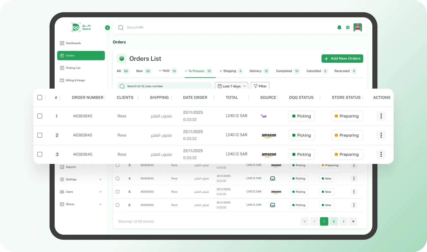The height and width of the screenshot is (252, 427).
Task: Go to page 2 of the orders list
Action: pyautogui.click(x=334, y=221)
